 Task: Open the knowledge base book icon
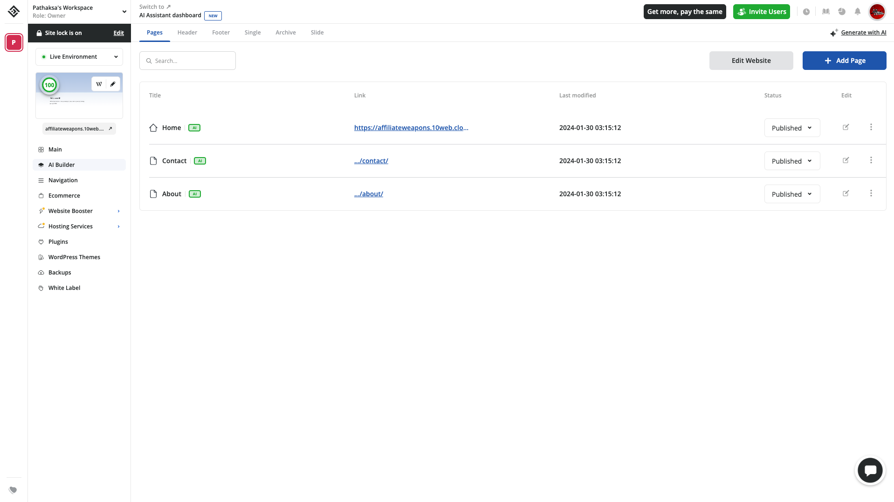825,12
